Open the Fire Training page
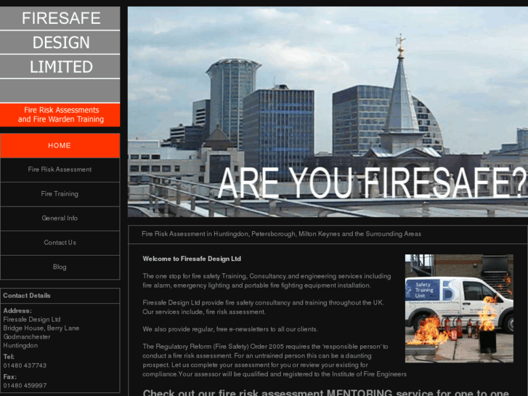 [x=60, y=194]
